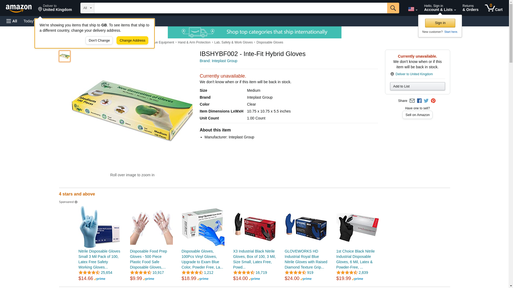513x288 pixels.
Task: Share product on Pinterest icon
Action: 433,101
